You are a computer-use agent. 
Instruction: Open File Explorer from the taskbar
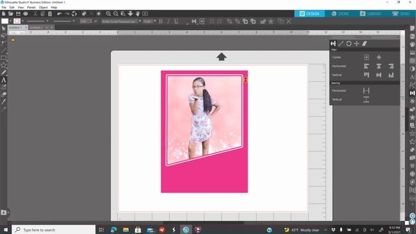click(x=125, y=229)
